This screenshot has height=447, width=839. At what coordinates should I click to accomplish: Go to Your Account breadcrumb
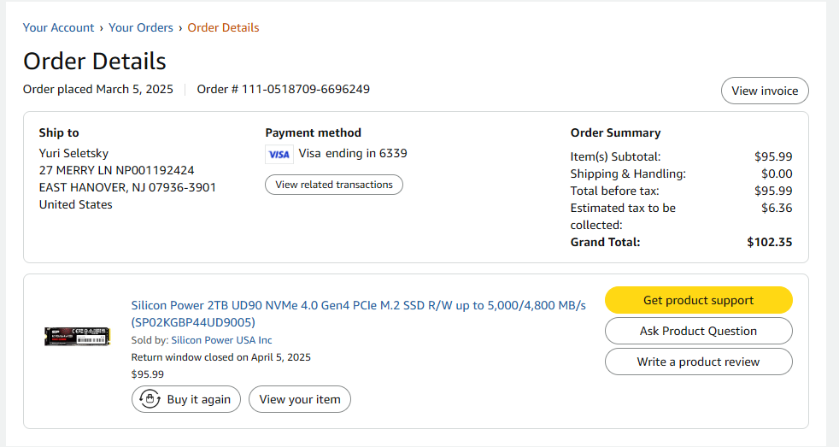(58, 27)
